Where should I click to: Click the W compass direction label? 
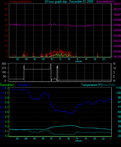(114, 68)
